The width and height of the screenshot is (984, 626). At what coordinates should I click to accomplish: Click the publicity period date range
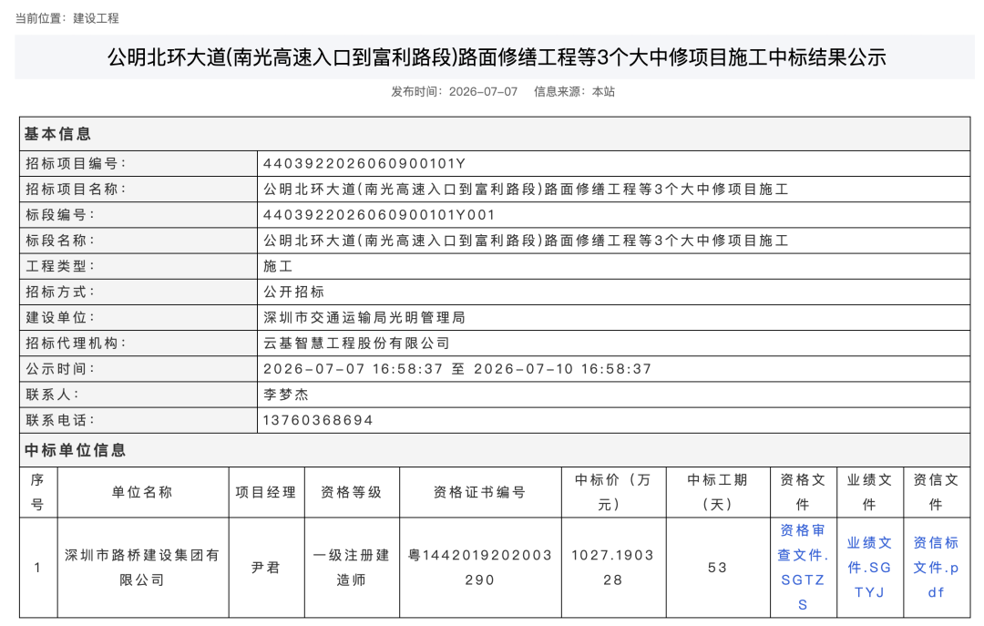457,369
